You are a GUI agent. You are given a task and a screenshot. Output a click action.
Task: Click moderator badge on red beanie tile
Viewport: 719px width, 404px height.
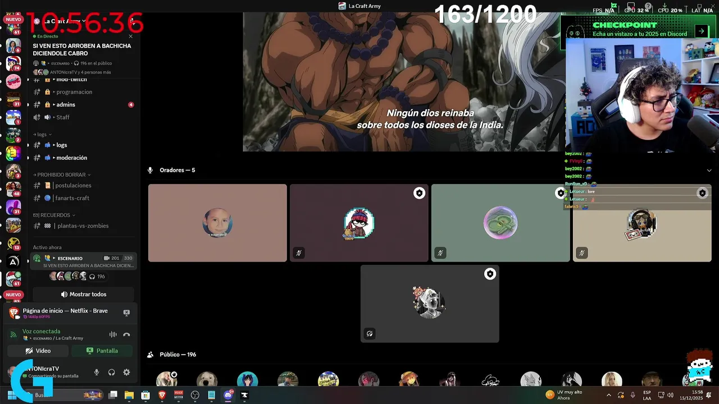pyautogui.click(x=419, y=193)
